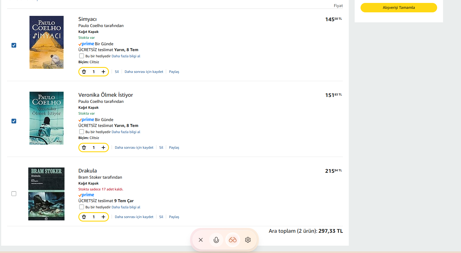
Task: Open the Veronika Ölmek İstiyor product title
Action: pos(106,95)
